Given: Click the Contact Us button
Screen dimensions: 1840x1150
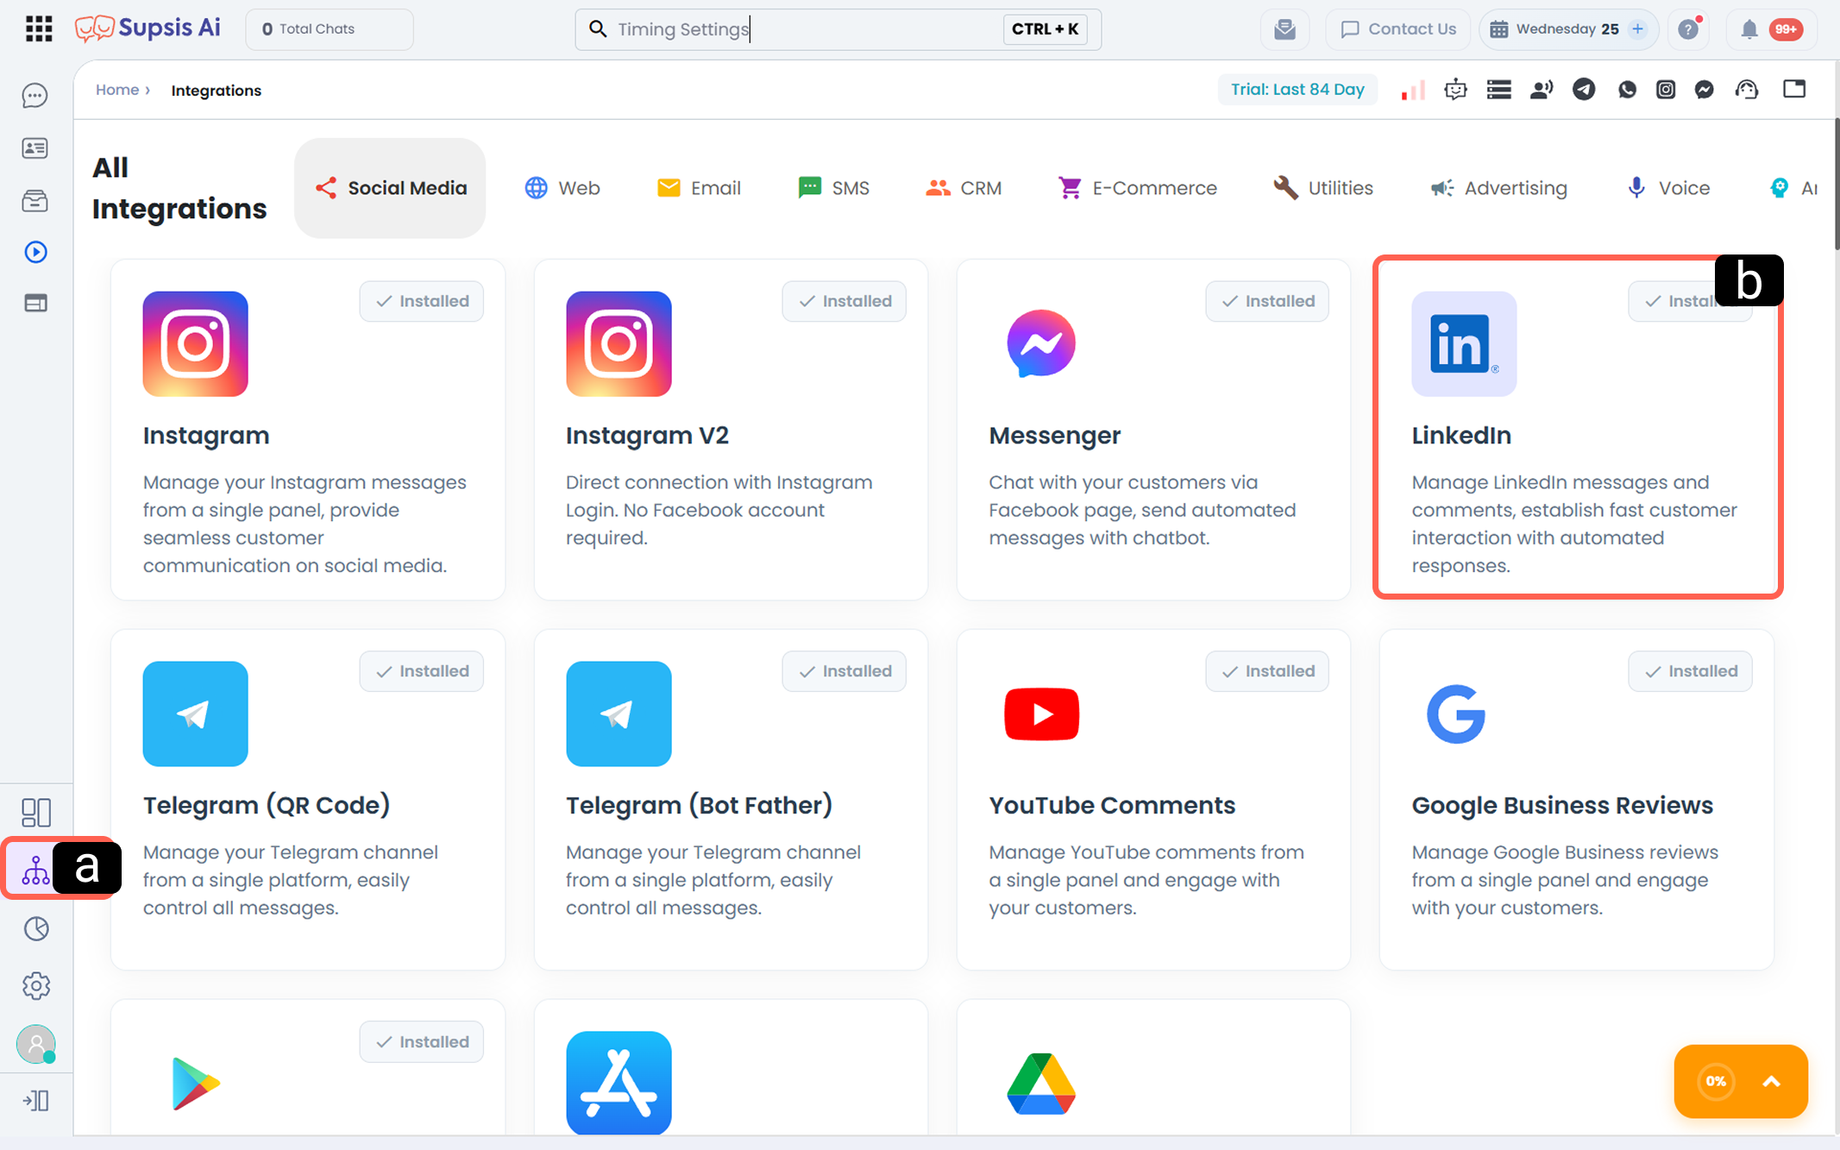Looking at the screenshot, I should (x=1398, y=29).
